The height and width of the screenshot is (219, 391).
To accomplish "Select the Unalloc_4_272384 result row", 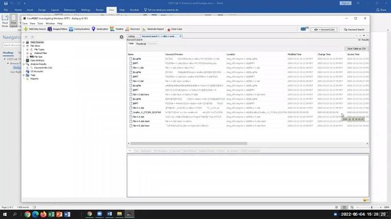I will point(248,113).
